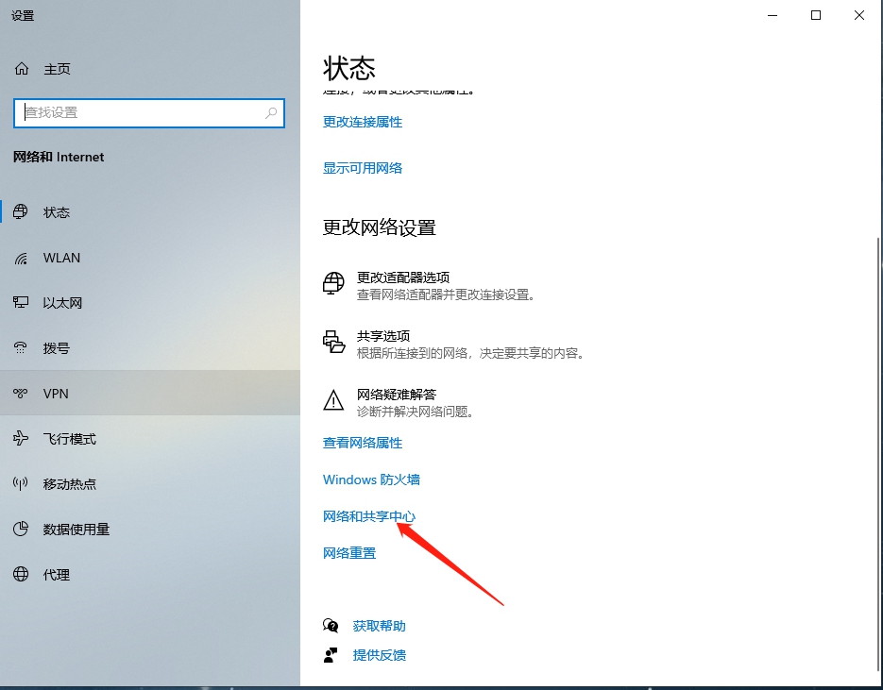The image size is (883, 690).
Task: Close the Settings window
Action: click(859, 15)
